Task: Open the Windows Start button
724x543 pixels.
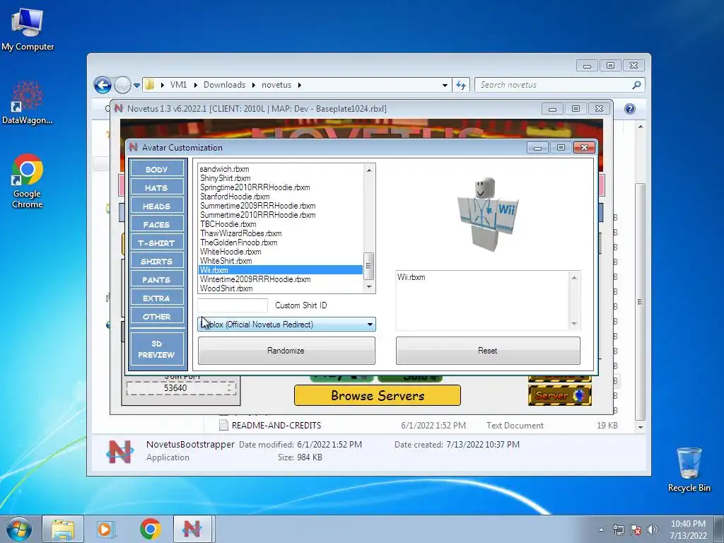Action: pyautogui.click(x=19, y=529)
